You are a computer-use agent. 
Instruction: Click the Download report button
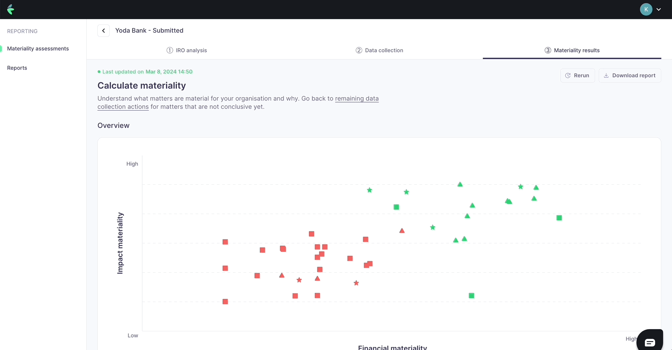(630, 75)
